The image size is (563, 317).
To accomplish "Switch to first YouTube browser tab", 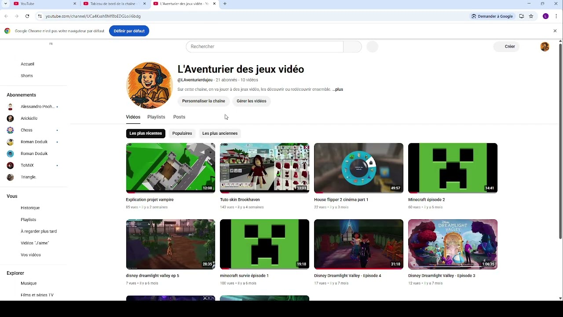I will pyautogui.click(x=44, y=4).
